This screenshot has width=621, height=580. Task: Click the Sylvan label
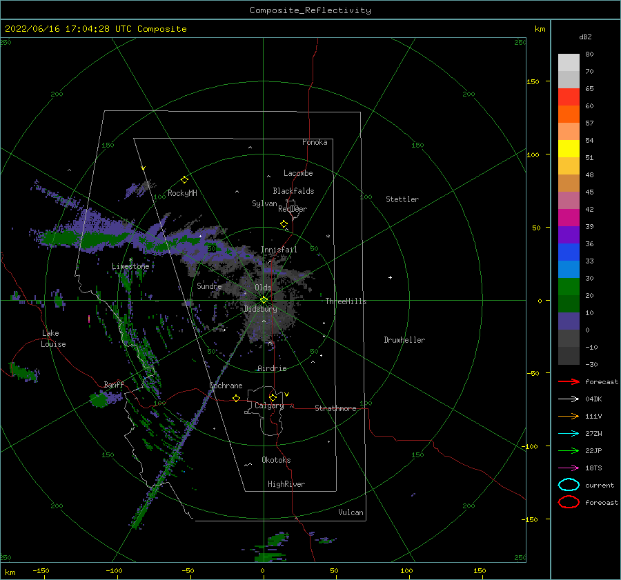pos(264,203)
